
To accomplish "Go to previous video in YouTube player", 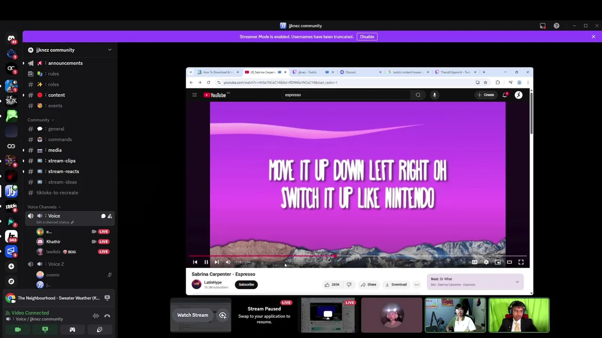I will tap(195, 262).
